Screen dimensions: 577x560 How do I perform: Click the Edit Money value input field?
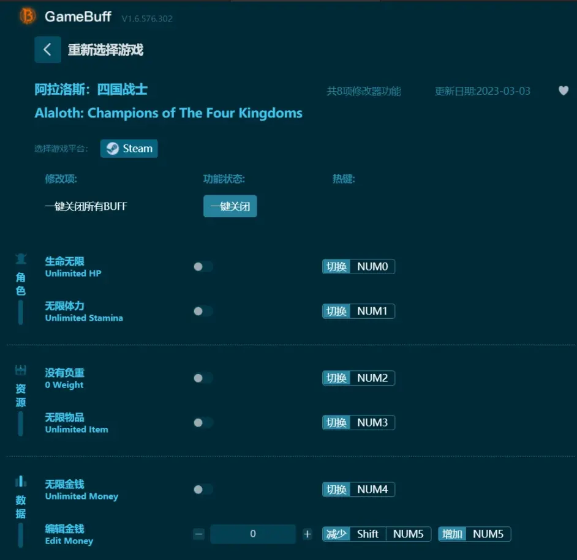[x=253, y=534]
